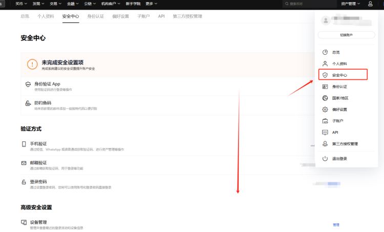384x232 pixels.
Task: Click the 偏好设置 gear icon in menu
Action: (x=325, y=109)
